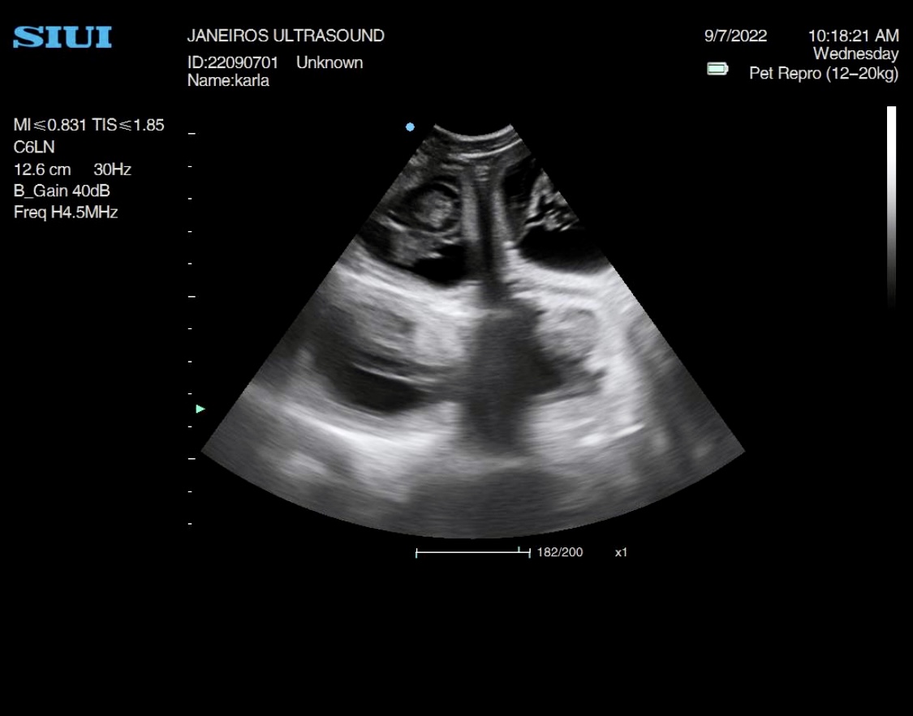Click the green focus position arrow
Viewport: 913px width, 716px height.
pos(200,409)
